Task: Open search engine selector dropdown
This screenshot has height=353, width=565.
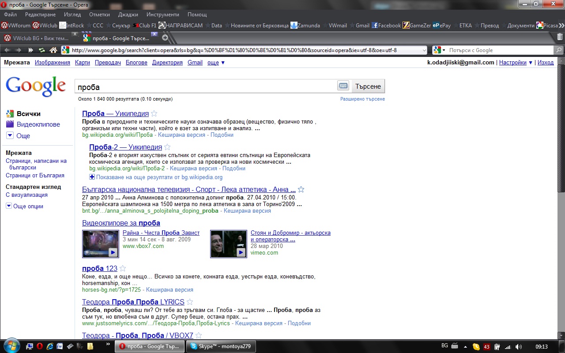Action: 444,50
